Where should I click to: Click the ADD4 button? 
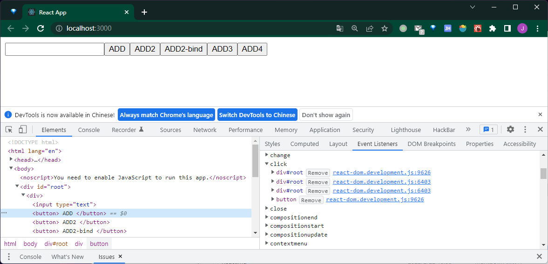pyautogui.click(x=252, y=49)
